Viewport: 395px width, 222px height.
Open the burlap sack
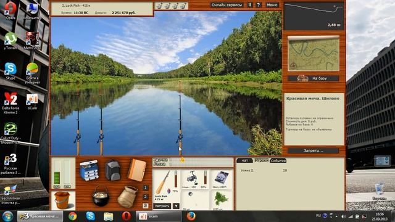tap(127, 197)
